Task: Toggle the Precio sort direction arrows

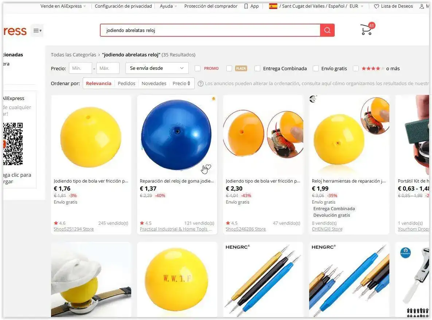Action: pyautogui.click(x=189, y=83)
